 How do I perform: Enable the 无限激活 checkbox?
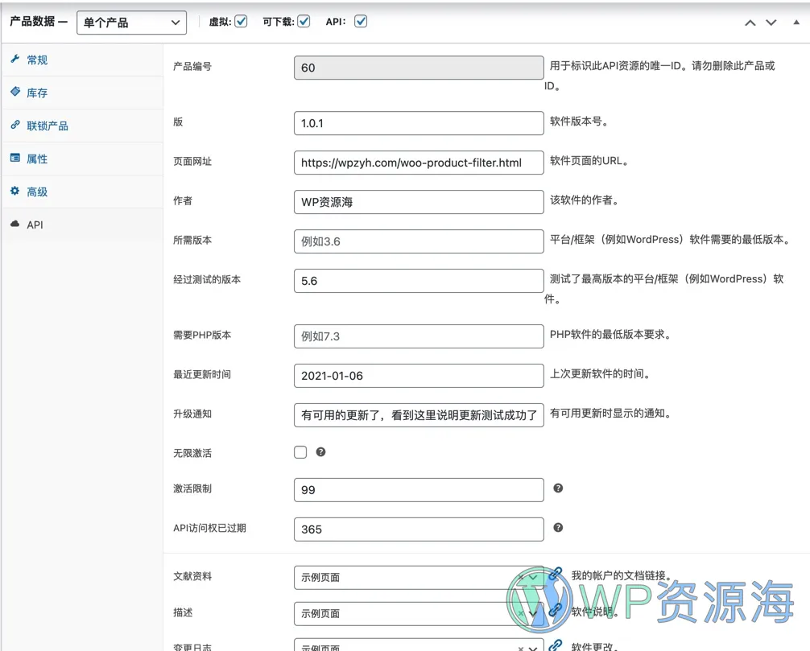tap(299, 453)
